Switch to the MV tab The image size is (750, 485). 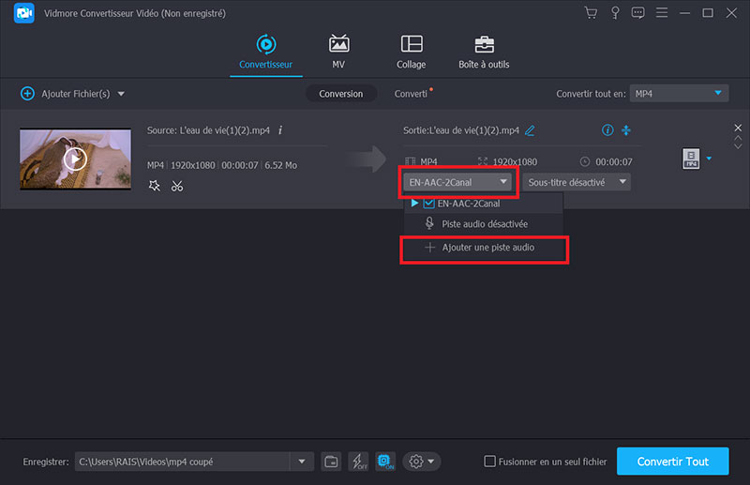[338, 53]
